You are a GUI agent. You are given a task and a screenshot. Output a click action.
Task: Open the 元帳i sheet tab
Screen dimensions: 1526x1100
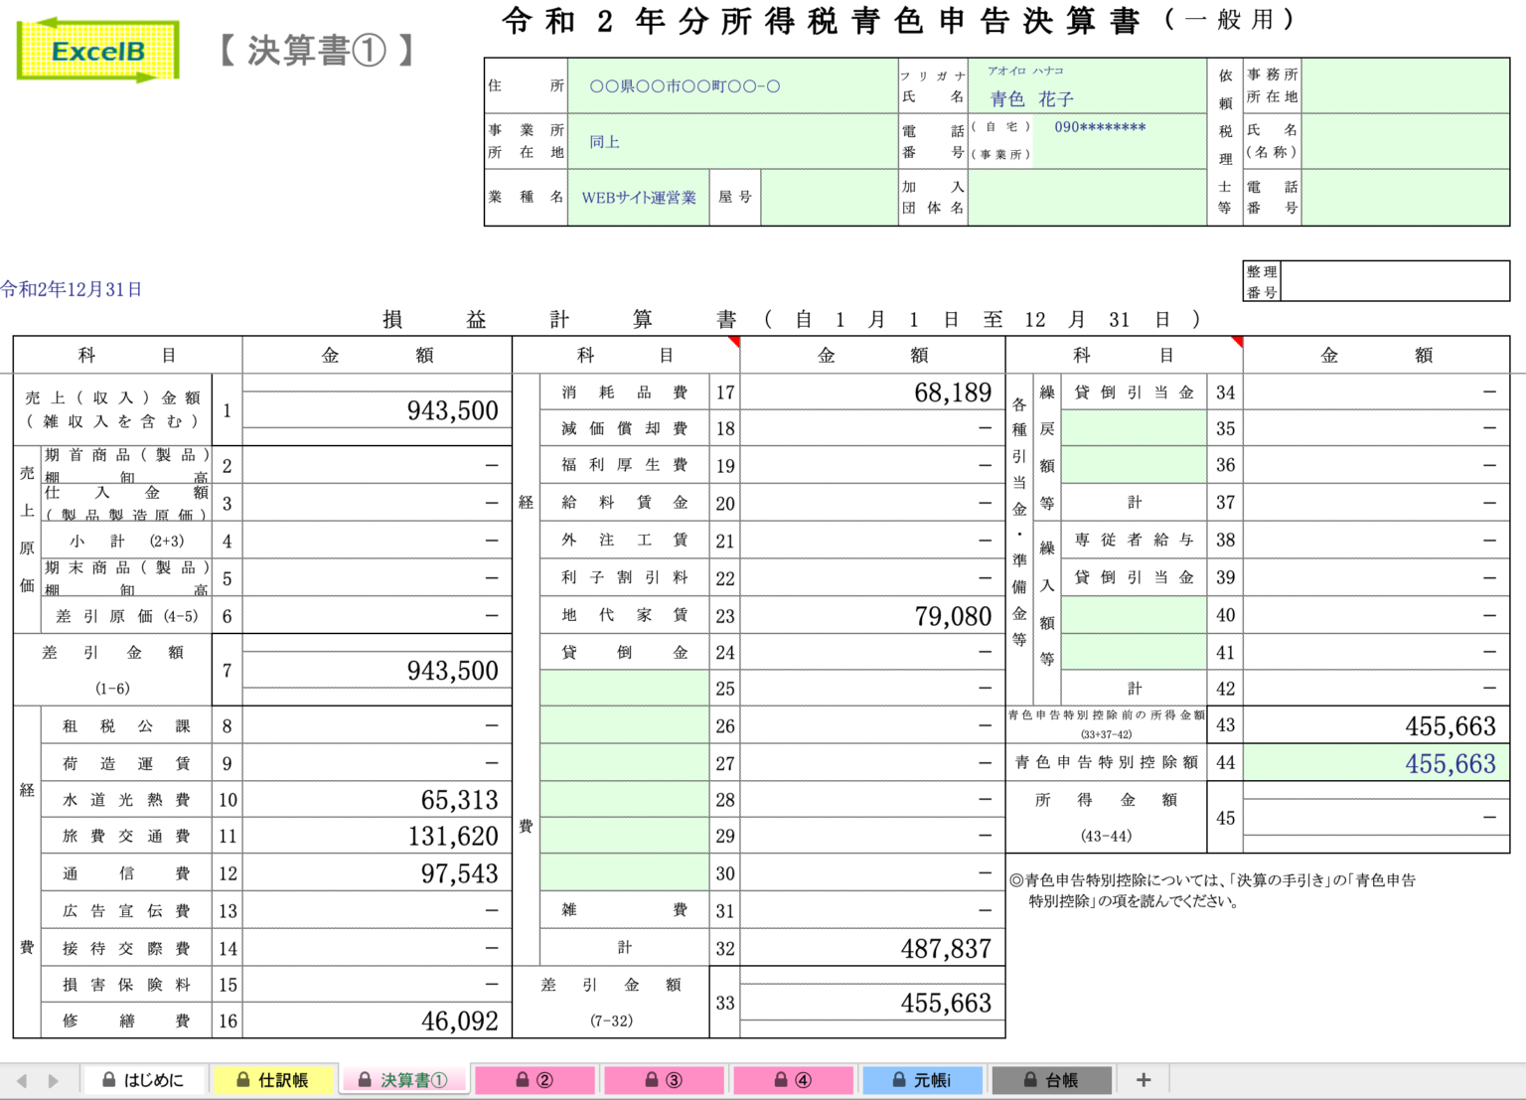[922, 1079]
